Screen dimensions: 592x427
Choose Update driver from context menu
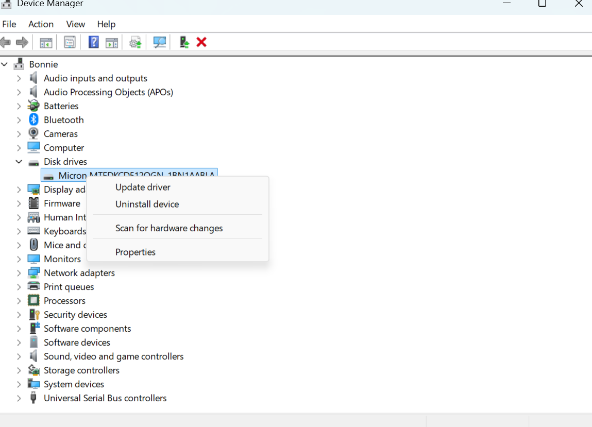click(143, 187)
